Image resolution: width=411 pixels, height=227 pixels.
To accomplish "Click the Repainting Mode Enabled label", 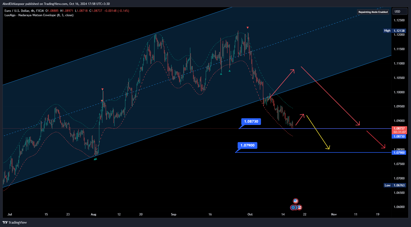I will coord(373,12).
